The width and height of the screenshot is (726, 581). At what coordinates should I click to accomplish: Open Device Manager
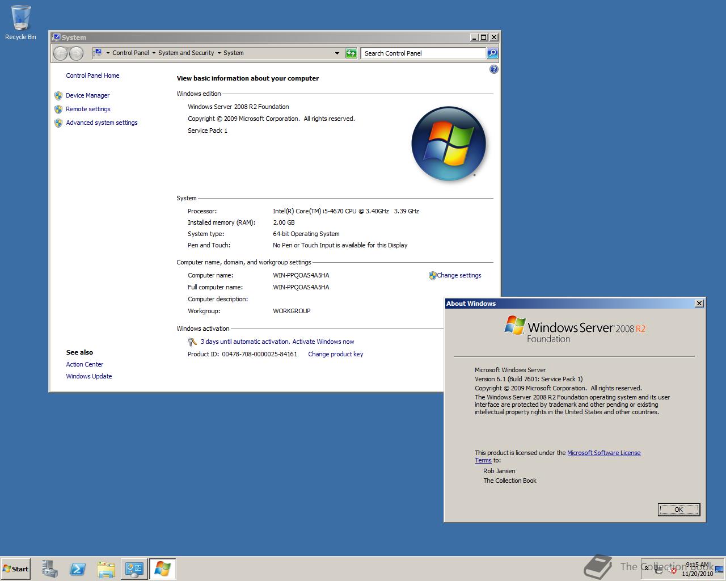pos(87,96)
